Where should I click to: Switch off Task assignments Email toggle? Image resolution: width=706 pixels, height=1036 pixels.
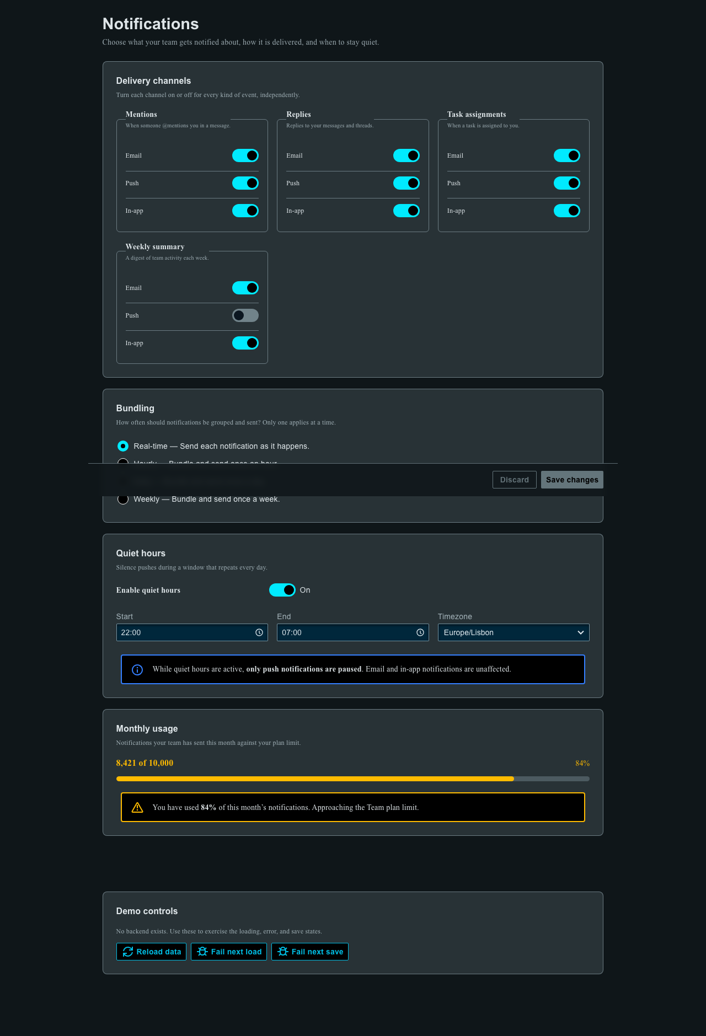(567, 155)
